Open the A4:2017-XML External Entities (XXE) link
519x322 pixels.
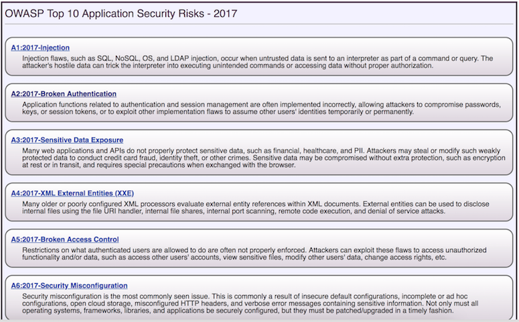click(72, 193)
